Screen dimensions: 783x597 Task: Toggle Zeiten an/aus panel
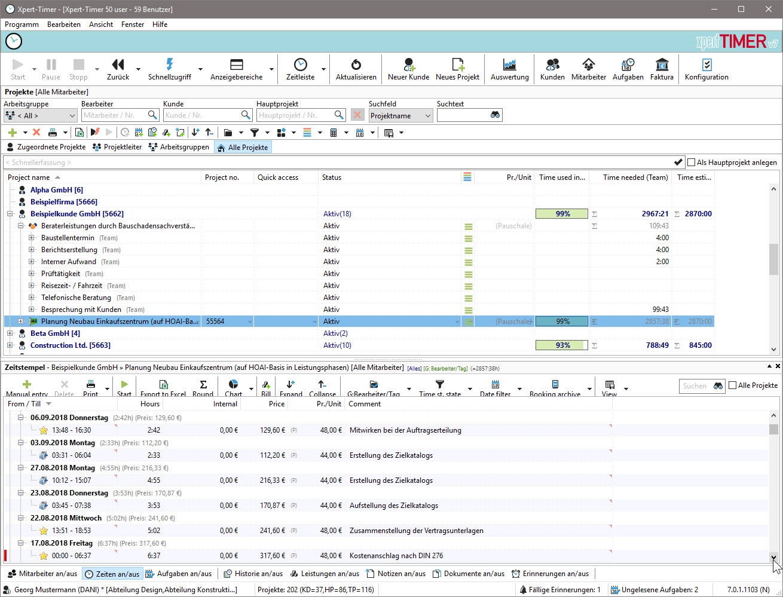click(112, 574)
